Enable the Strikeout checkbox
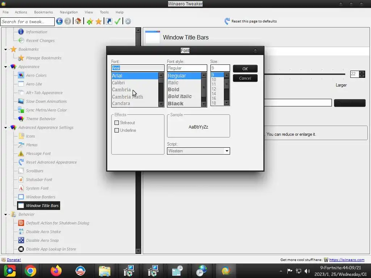 tap(117, 123)
